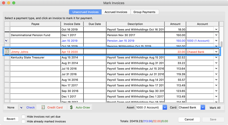Open the Card dropdown showing Chased Bank
The height and width of the screenshot is (125, 228).
203,107
